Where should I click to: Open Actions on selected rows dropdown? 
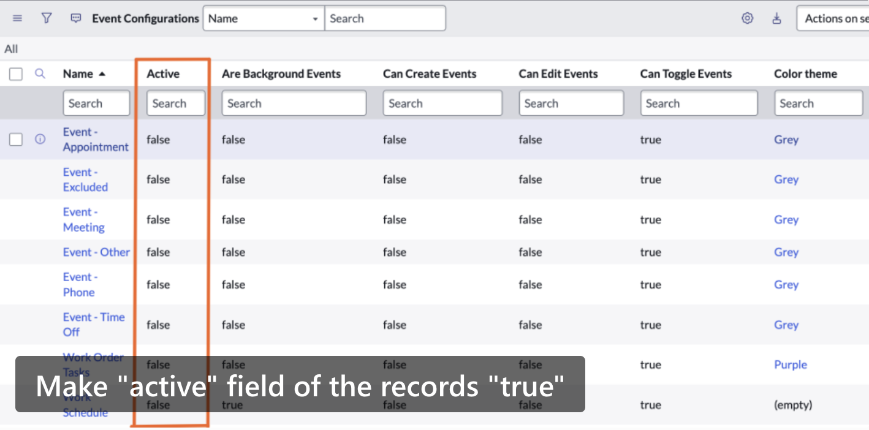coord(833,18)
